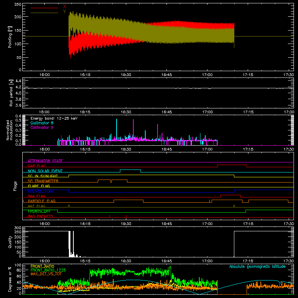Click the 'Flags' panel axis label
This screenshot has height=298, width=298.
[x=15, y=186]
